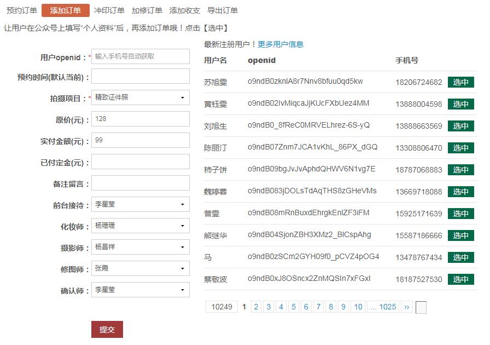
Task: Click the next page ›› arrow
Action: (406, 307)
